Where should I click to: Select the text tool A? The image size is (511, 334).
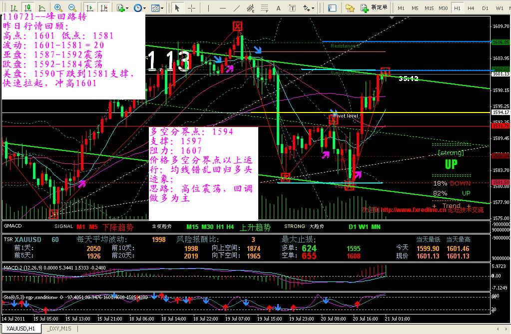(278, 8)
